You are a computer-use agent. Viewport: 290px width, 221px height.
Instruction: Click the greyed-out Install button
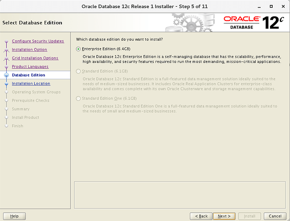(x=249, y=216)
